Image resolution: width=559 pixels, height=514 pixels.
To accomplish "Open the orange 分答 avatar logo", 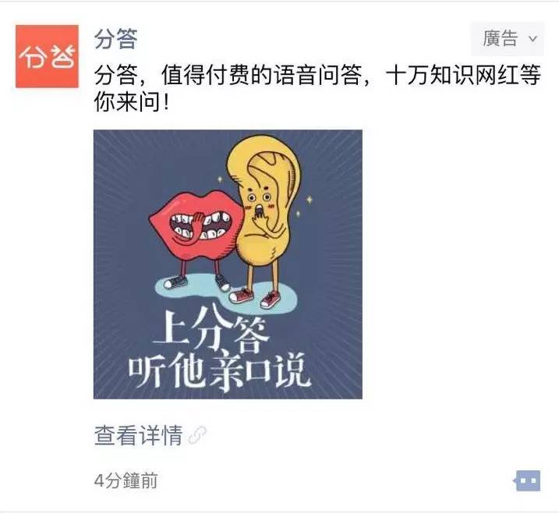I will (47, 56).
